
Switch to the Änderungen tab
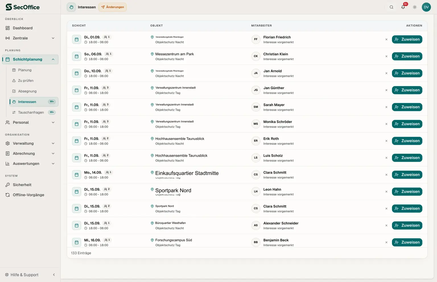click(113, 7)
